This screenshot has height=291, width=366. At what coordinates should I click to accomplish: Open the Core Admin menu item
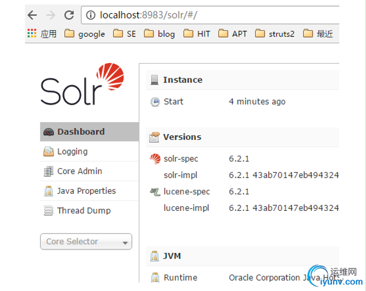(x=89, y=171)
